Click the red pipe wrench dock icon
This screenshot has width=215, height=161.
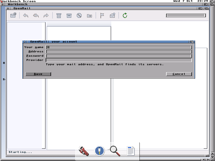[x=84, y=151]
